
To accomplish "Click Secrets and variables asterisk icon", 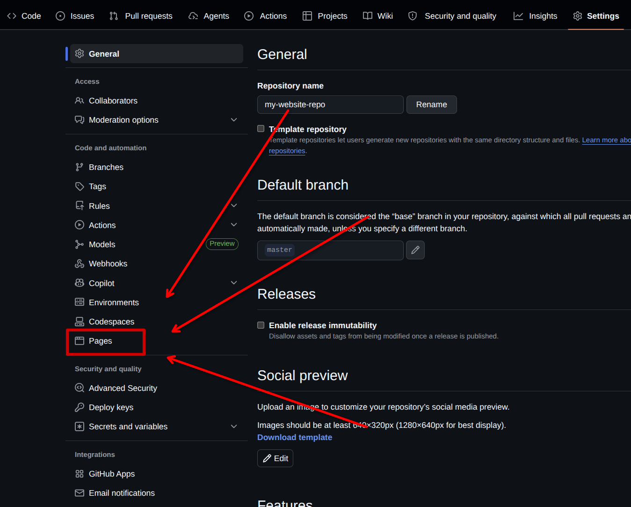I will (80, 426).
